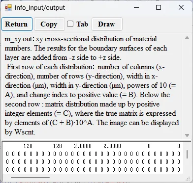Screen dimensions: 193x183
Task: Open the plot with Draw button
Action: [107, 24]
